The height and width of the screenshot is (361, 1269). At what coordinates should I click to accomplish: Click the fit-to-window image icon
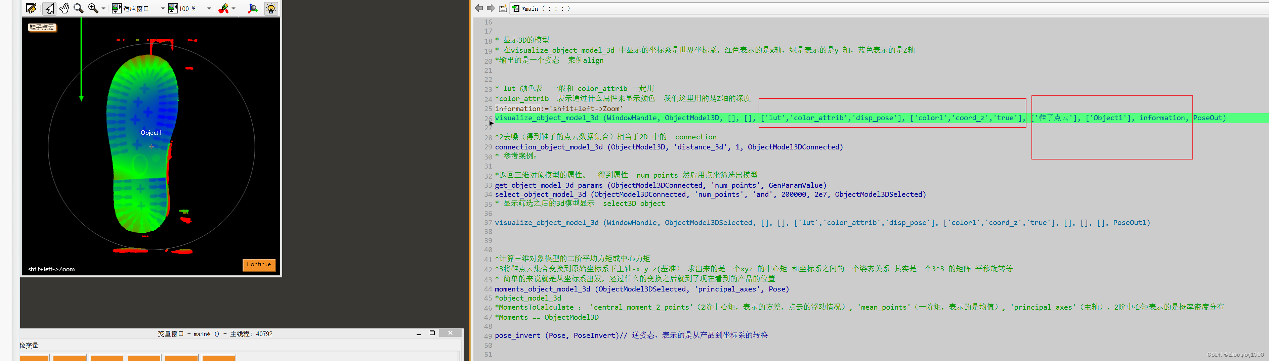(x=117, y=8)
